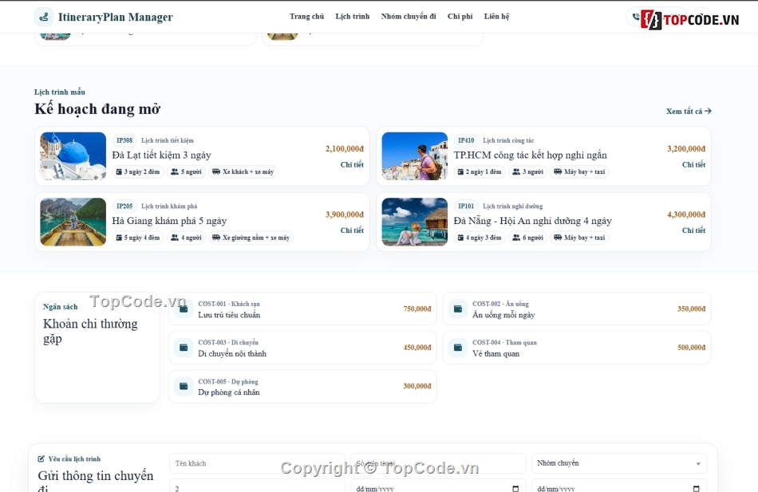The width and height of the screenshot is (758, 492).
Task: Expand the Nhóm chuyến dropdown
Action: 619,463
